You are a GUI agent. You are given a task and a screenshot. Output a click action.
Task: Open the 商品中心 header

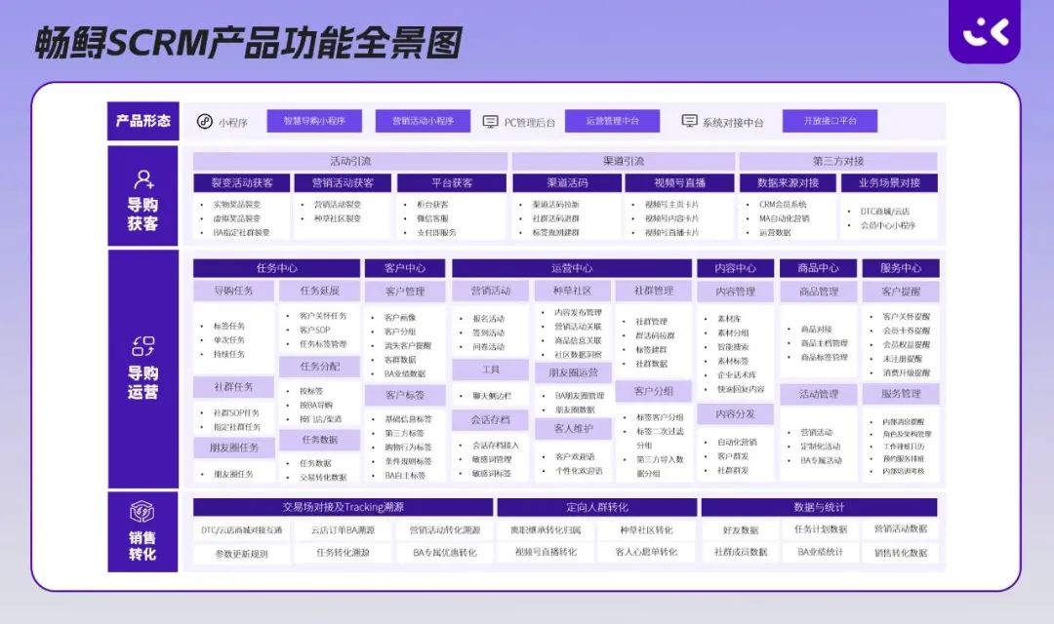(818, 268)
